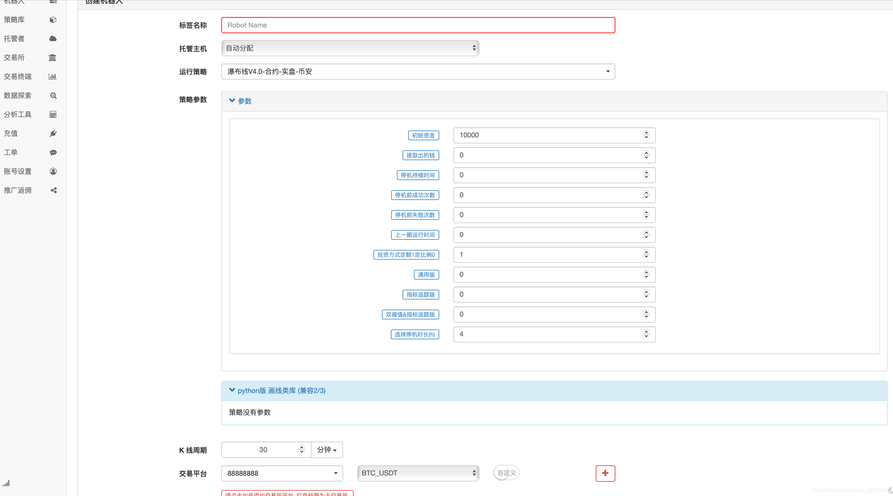Open the 交易终端 bar chart icon
This screenshot has height=496, width=893.
pyautogui.click(x=53, y=76)
